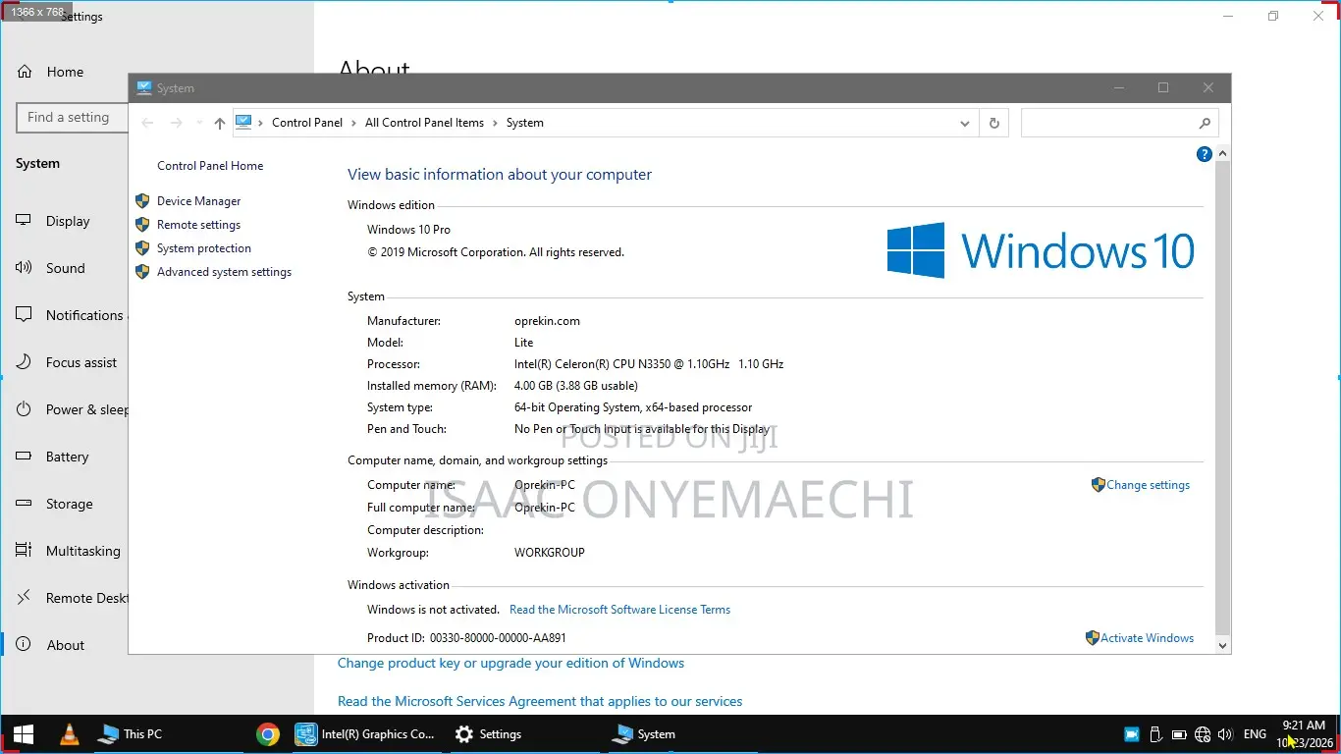Select Sound in the Settings sidebar
The width and height of the screenshot is (1341, 754).
[x=66, y=268]
